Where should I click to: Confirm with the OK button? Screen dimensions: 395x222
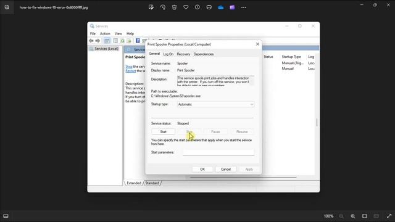click(x=202, y=169)
